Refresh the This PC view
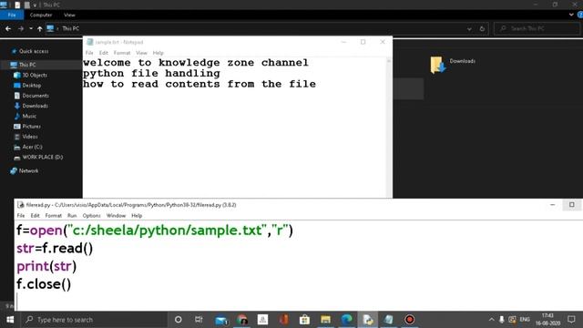The width and height of the screenshot is (583, 328). (x=482, y=28)
